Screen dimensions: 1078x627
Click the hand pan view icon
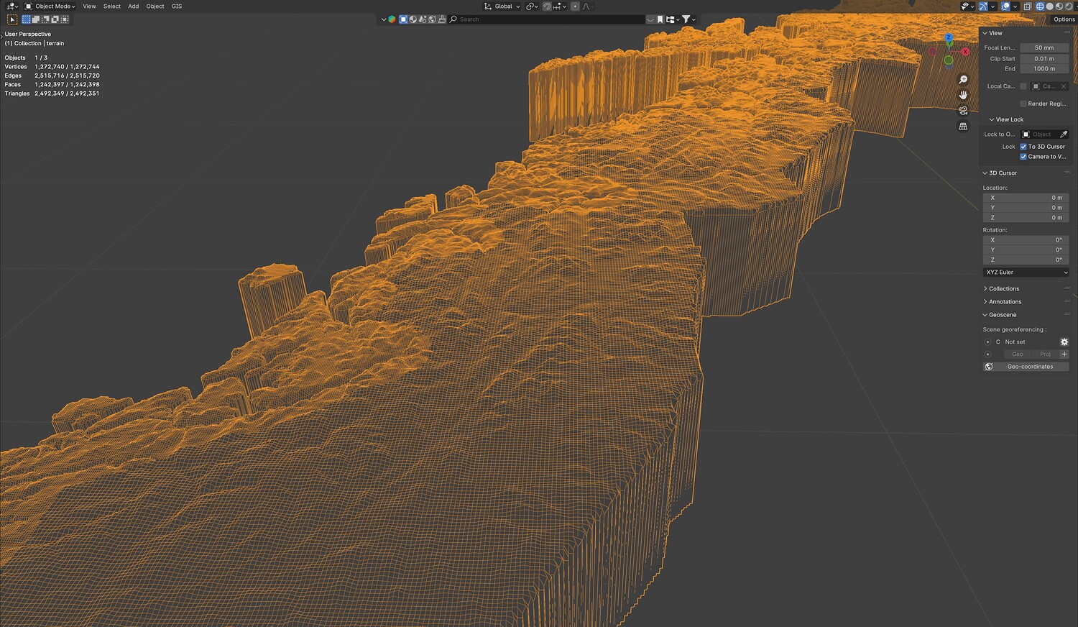(963, 95)
